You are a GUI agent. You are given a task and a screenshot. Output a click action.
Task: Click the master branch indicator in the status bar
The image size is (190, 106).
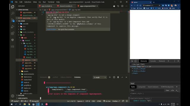[x=15, y=101]
